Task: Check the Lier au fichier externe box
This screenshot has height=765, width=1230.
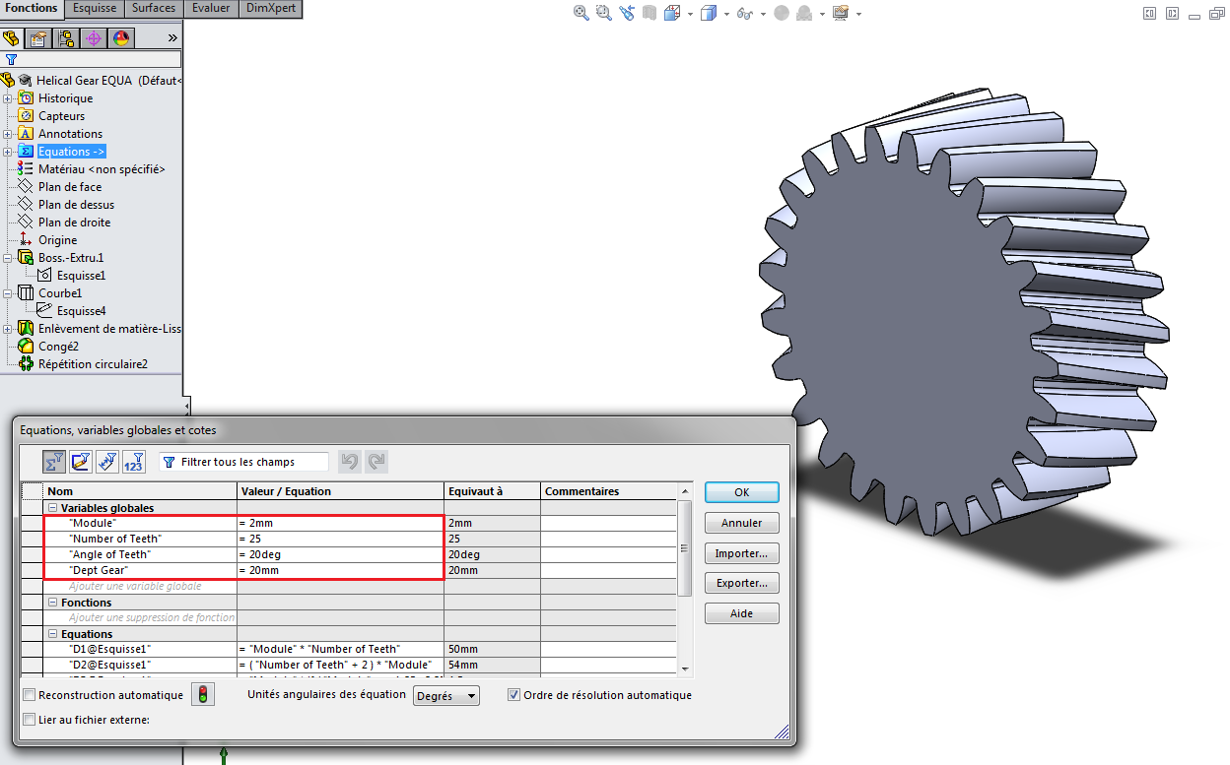Action: click(29, 719)
